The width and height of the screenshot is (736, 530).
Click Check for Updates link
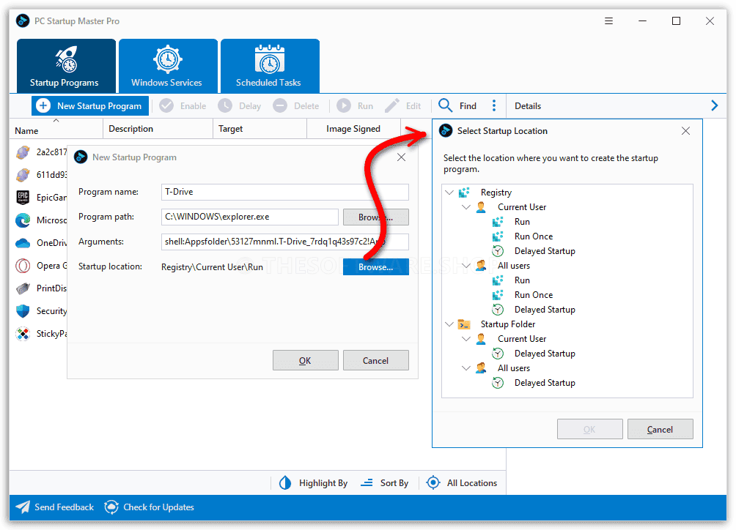click(x=149, y=507)
